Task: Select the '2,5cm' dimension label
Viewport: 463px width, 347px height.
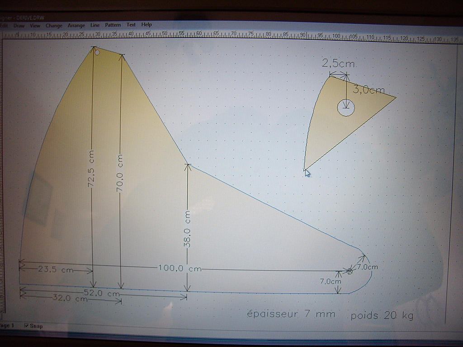Action: (x=338, y=63)
